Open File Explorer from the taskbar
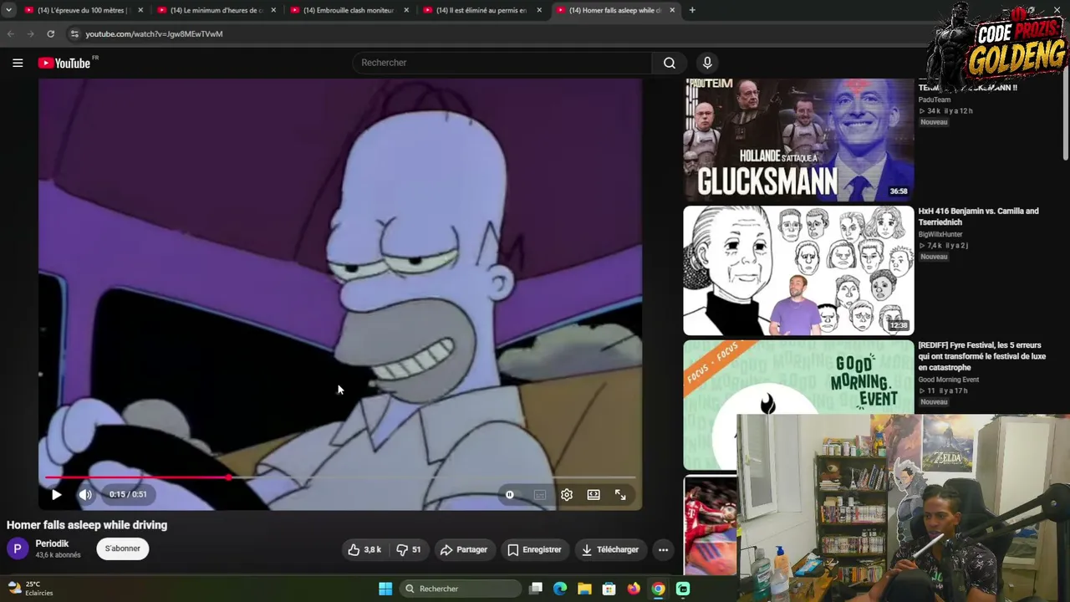Viewport: 1070px width, 602px height. [x=584, y=589]
